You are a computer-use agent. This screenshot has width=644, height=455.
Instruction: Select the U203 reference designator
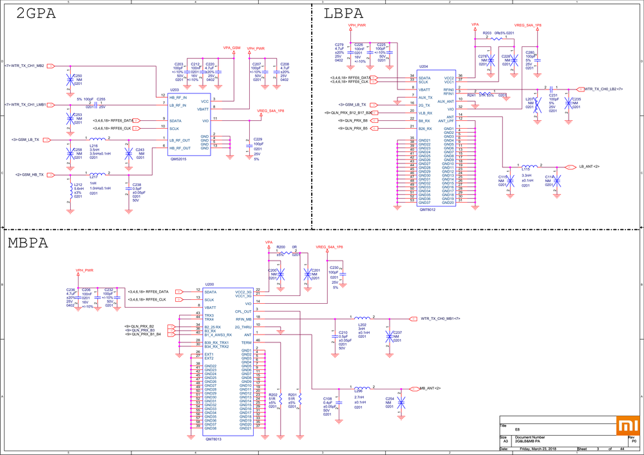click(174, 90)
